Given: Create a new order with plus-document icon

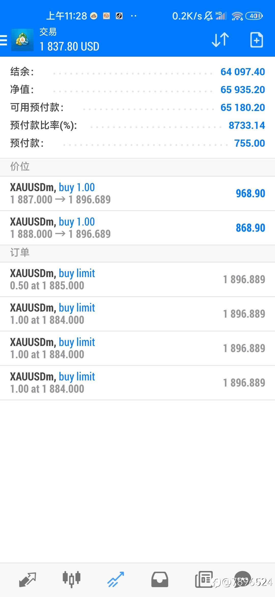Looking at the screenshot, I should point(256,40).
